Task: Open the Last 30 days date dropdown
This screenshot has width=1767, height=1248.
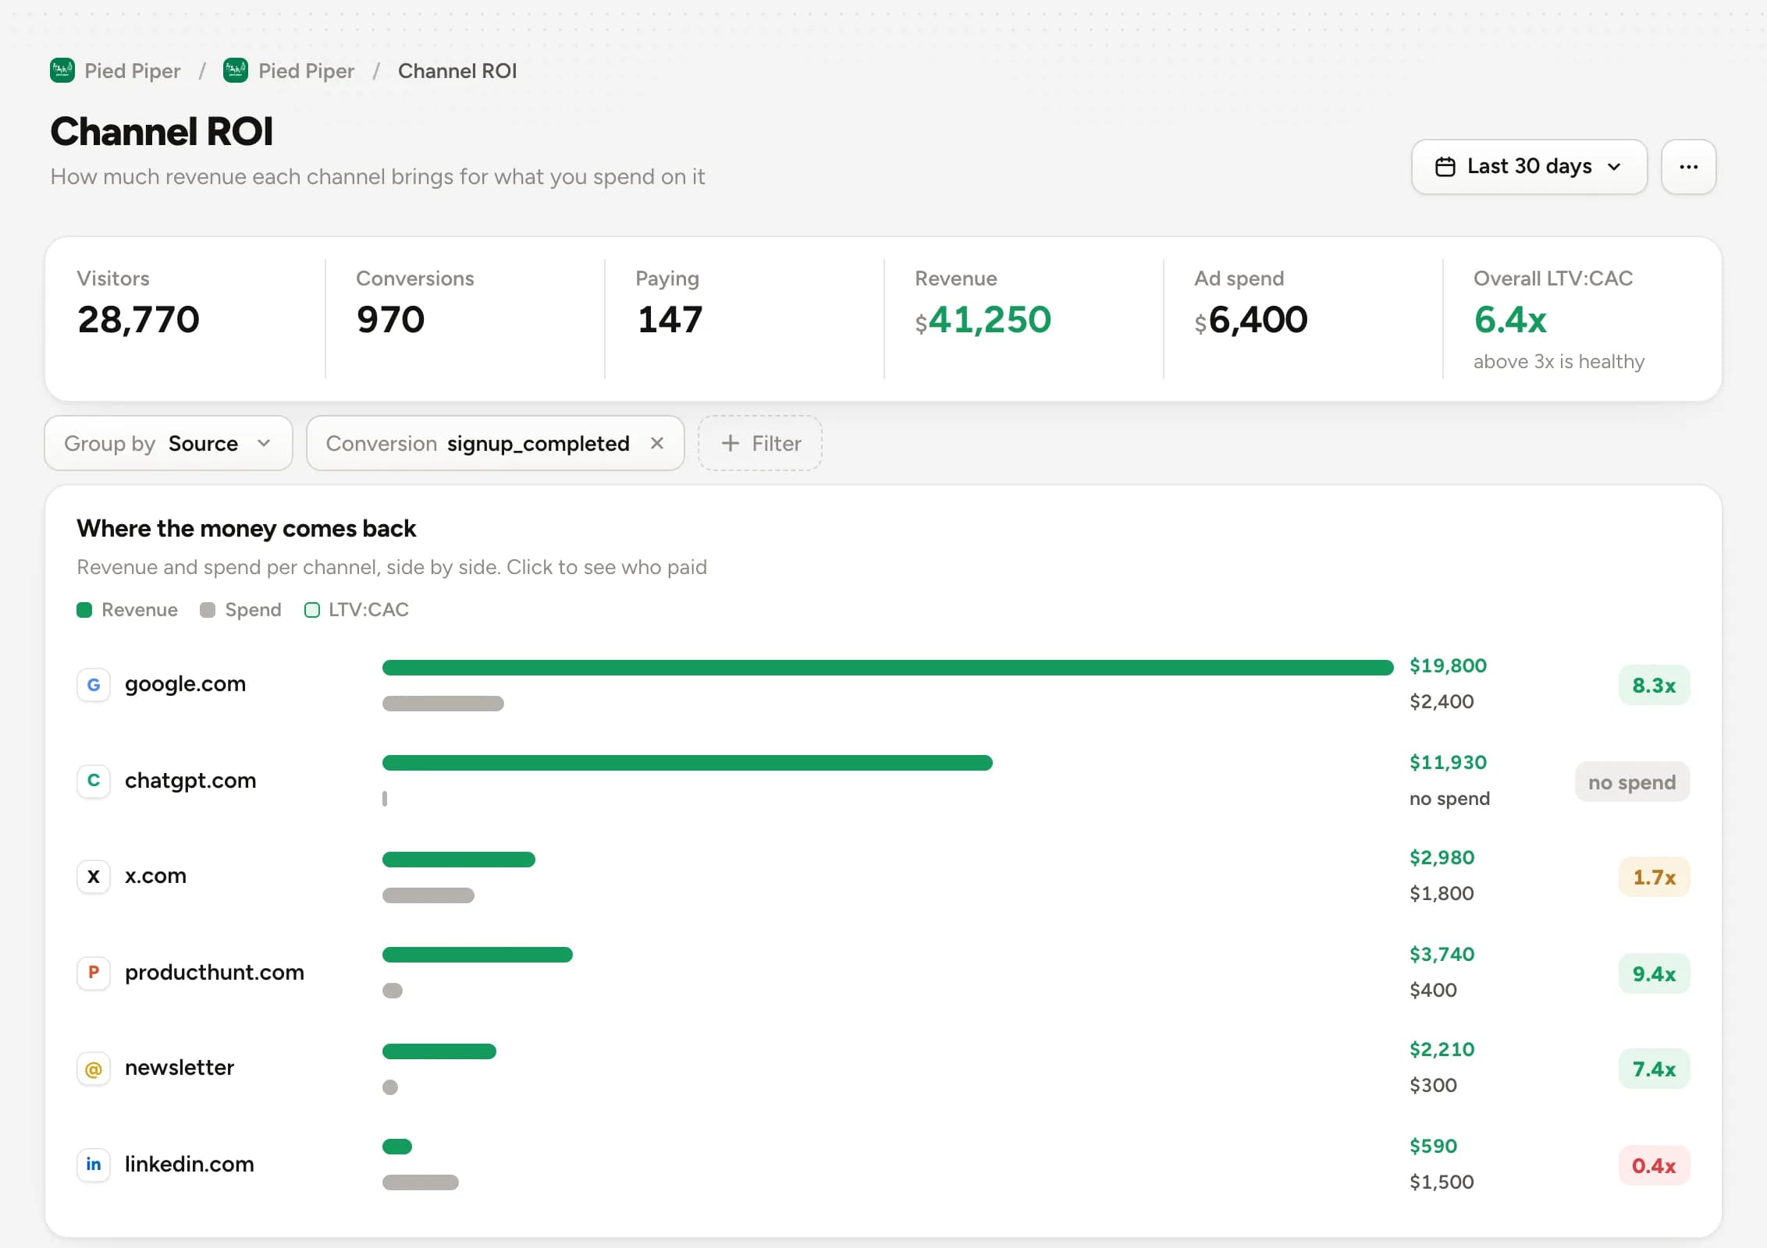Action: pyautogui.click(x=1529, y=167)
